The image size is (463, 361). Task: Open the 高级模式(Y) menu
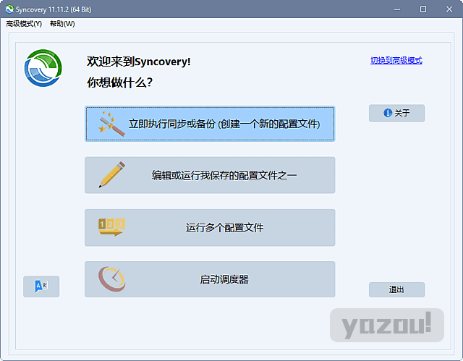click(x=24, y=24)
